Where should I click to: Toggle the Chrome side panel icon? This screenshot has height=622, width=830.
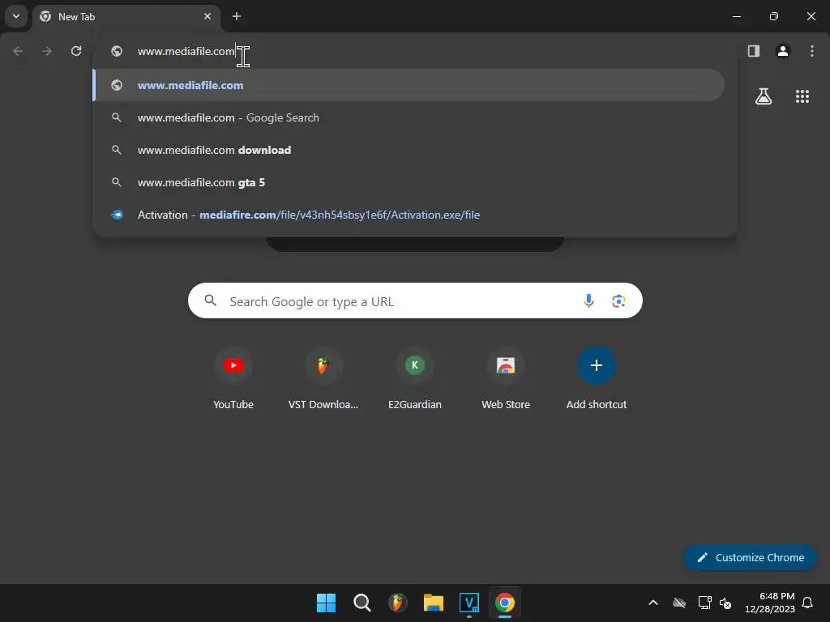[754, 51]
